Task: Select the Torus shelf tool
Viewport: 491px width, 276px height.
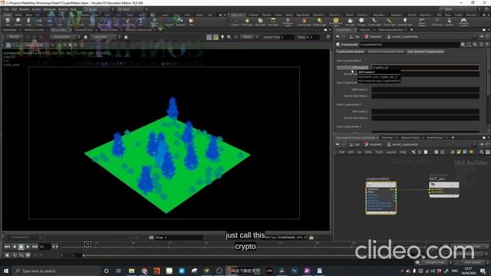Action: (39, 21)
